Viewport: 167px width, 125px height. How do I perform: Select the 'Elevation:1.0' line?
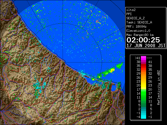click(x=138, y=31)
